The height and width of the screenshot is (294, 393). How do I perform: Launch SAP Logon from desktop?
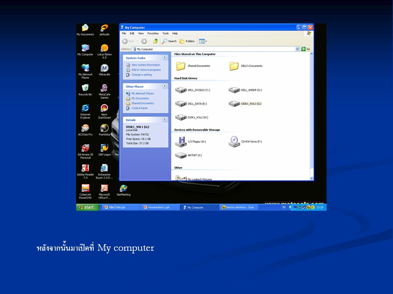click(x=104, y=150)
